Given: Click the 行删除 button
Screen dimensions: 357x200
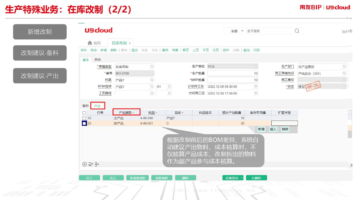Looking at the screenshot, I should tap(256, 178).
